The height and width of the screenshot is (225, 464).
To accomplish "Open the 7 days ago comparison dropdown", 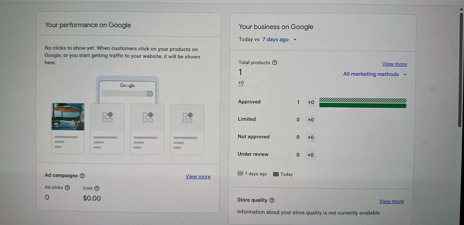I will (x=275, y=40).
